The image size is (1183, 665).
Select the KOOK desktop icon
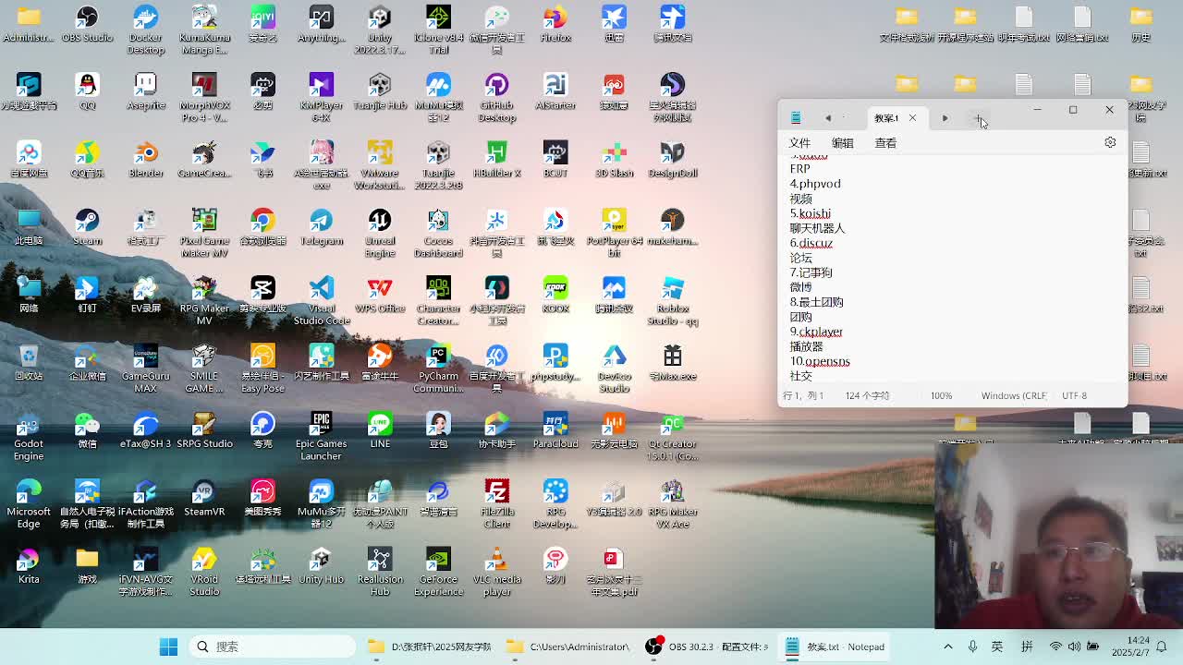555,295
